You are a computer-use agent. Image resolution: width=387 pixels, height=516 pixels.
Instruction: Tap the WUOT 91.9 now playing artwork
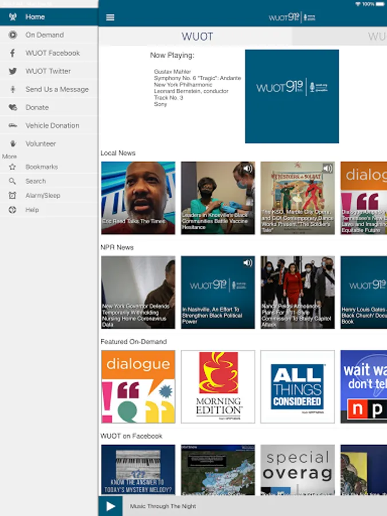[292, 96]
